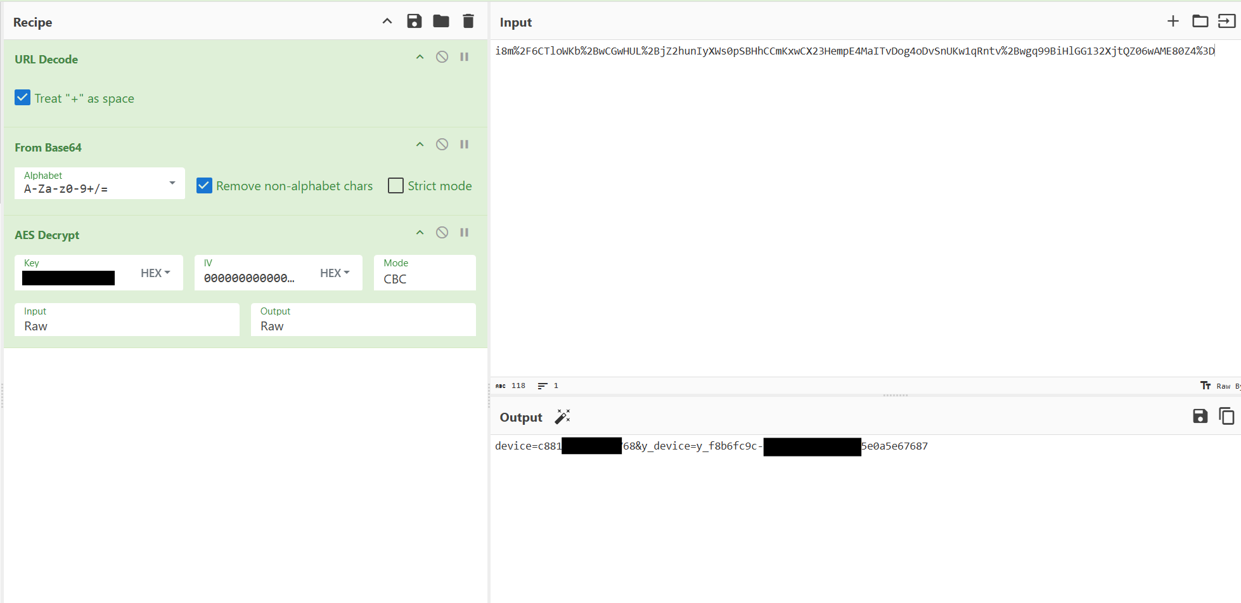
Task: Open folder as input
Action: 1200,21
